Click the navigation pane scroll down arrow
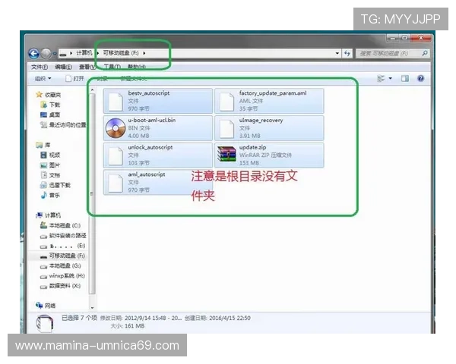The height and width of the screenshot is (364, 456). click(92, 308)
